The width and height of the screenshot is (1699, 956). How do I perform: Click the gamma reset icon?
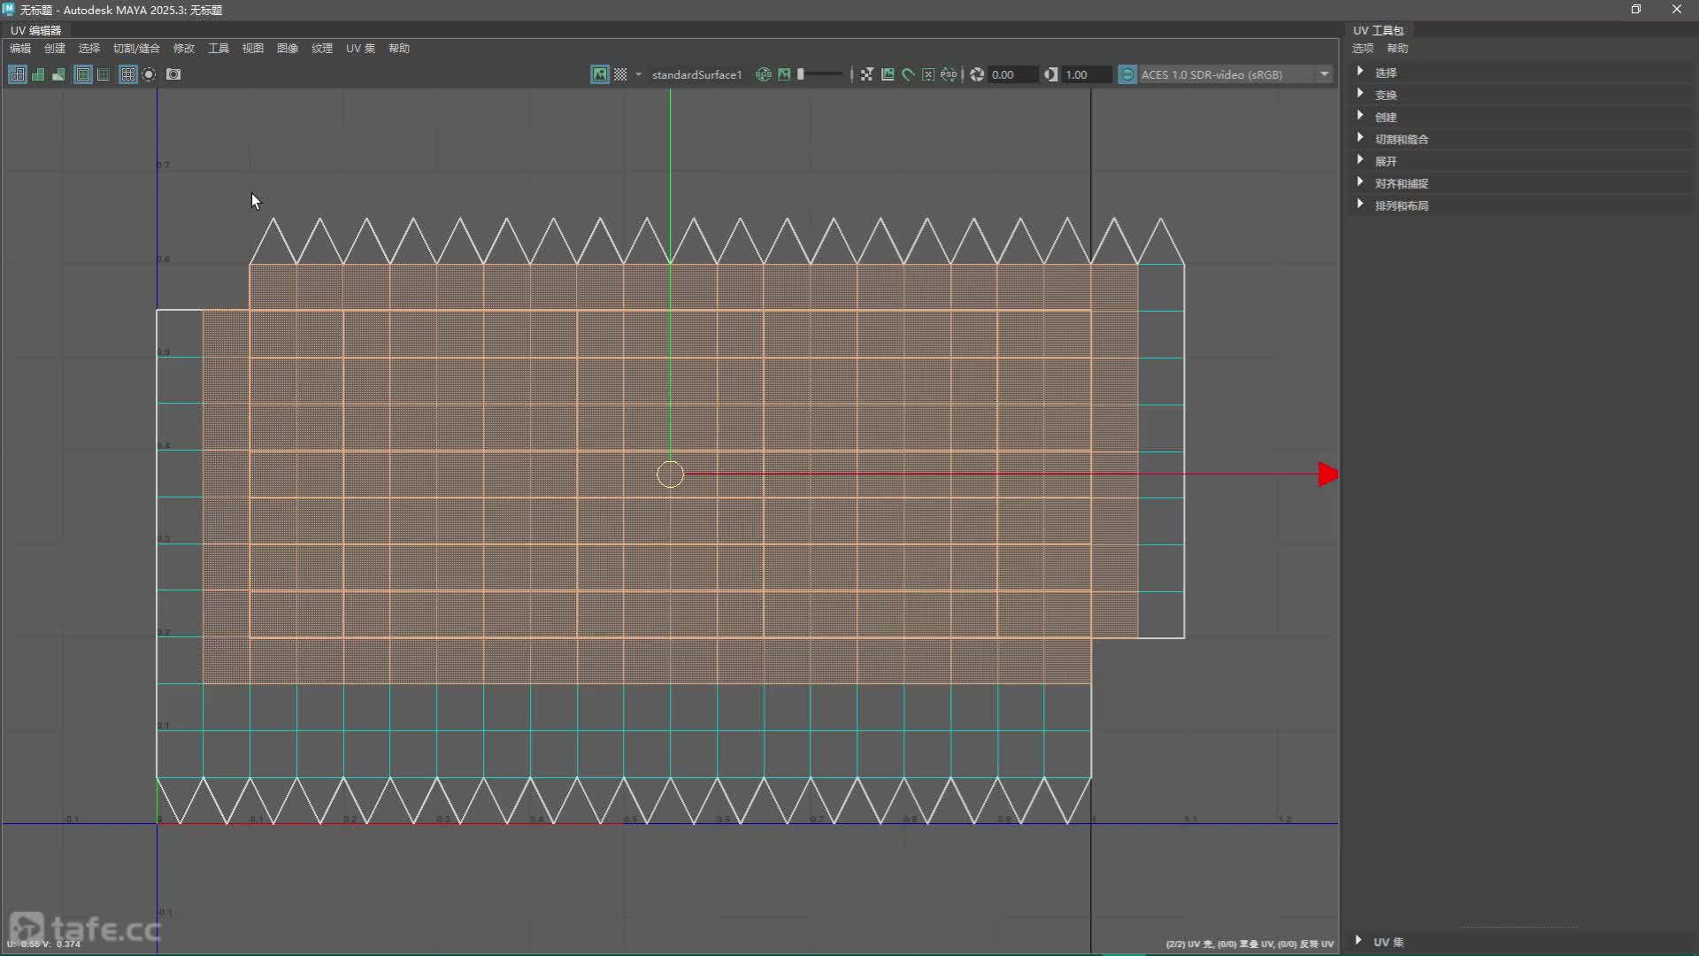pyautogui.click(x=1050, y=74)
